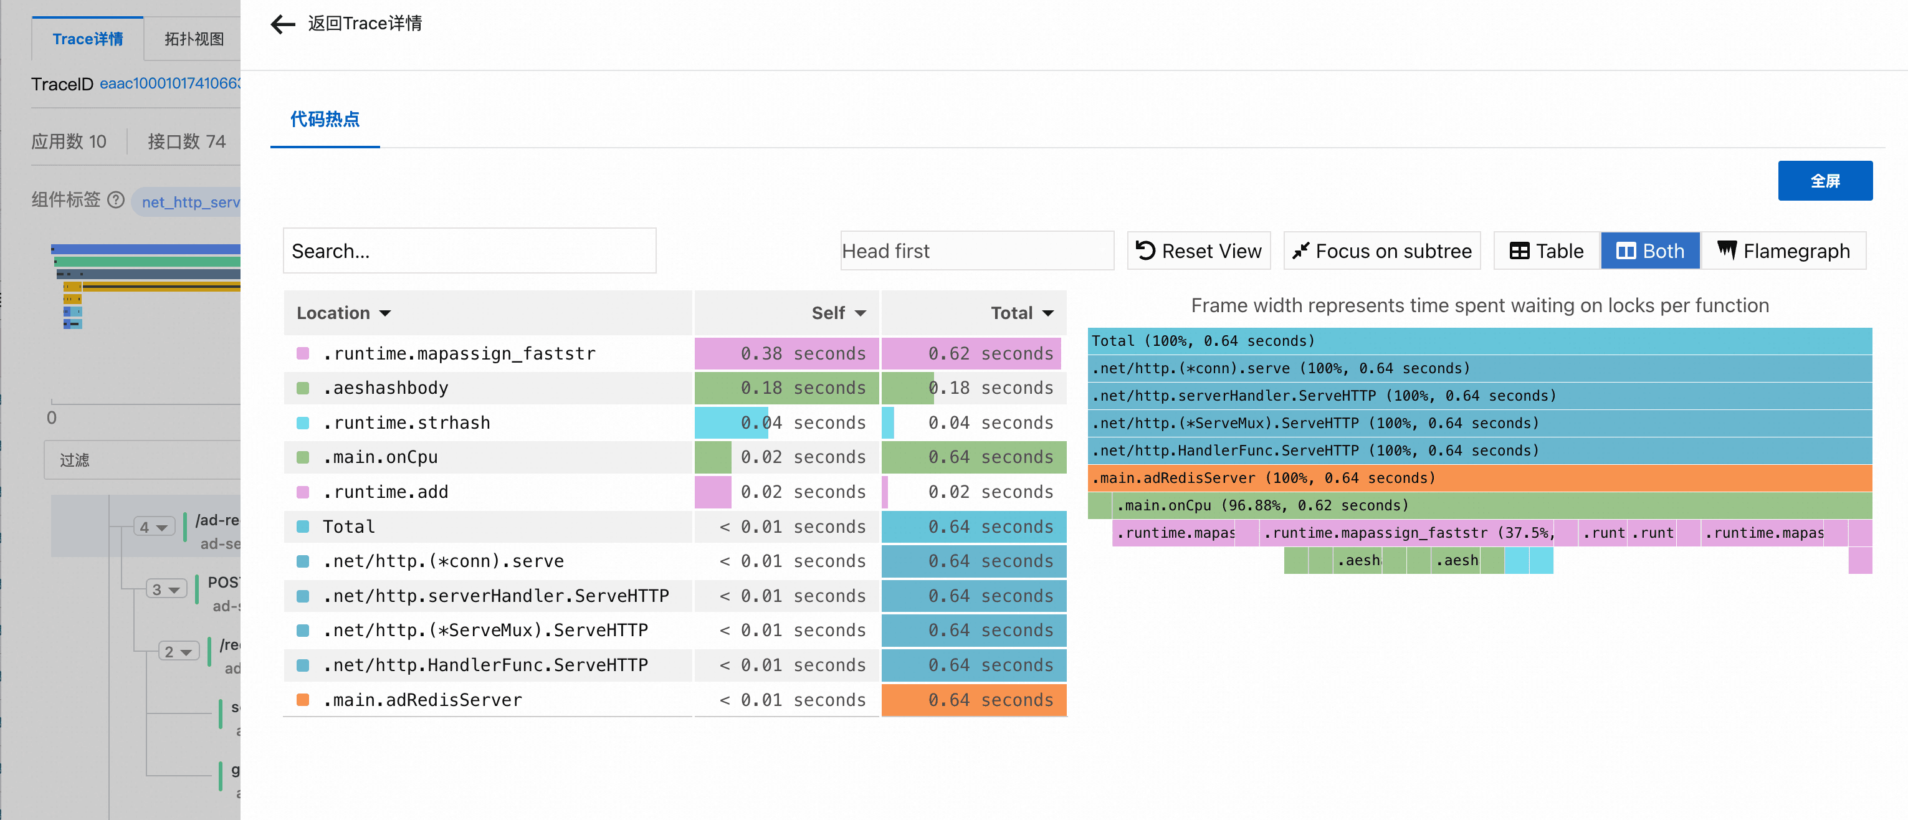Open the 拓扑视图 tab
The image size is (1908, 820).
point(193,39)
